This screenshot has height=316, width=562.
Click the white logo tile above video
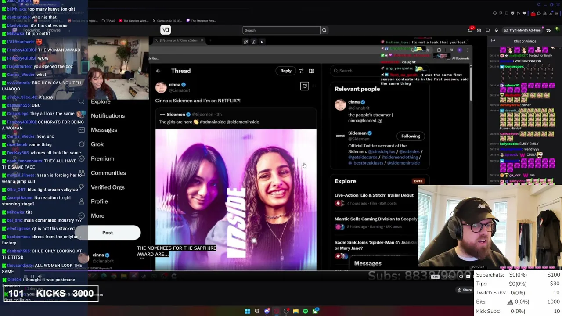point(166,30)
